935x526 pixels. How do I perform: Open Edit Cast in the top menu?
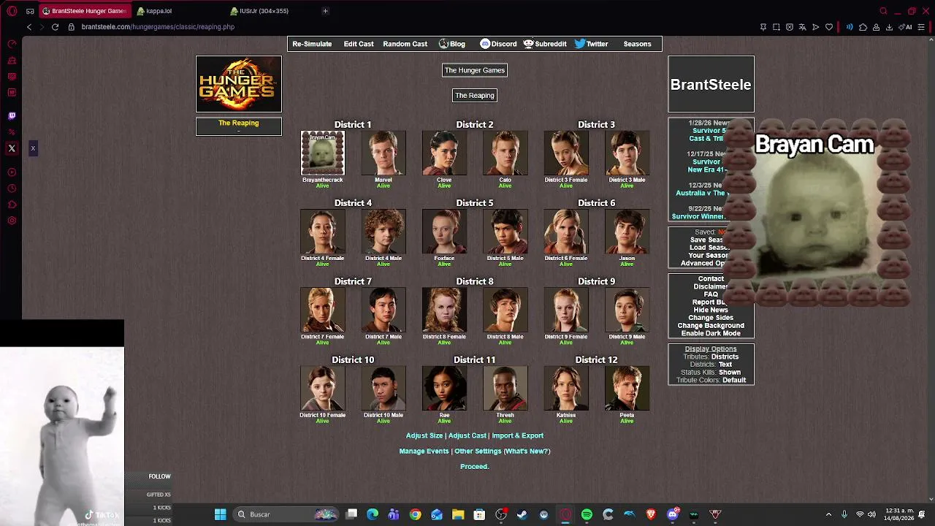(359, 44)
